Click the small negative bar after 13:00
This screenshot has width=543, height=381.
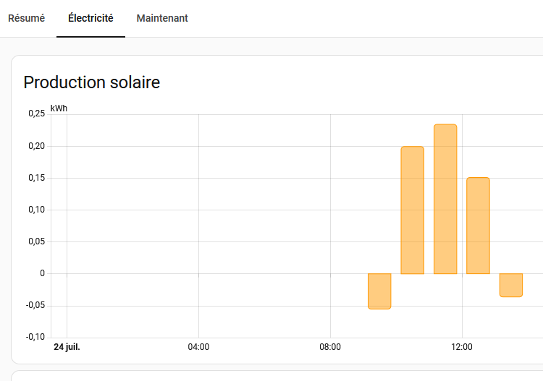[511, 286]
